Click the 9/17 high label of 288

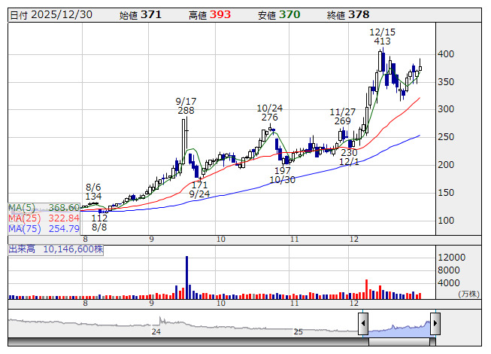186,105
